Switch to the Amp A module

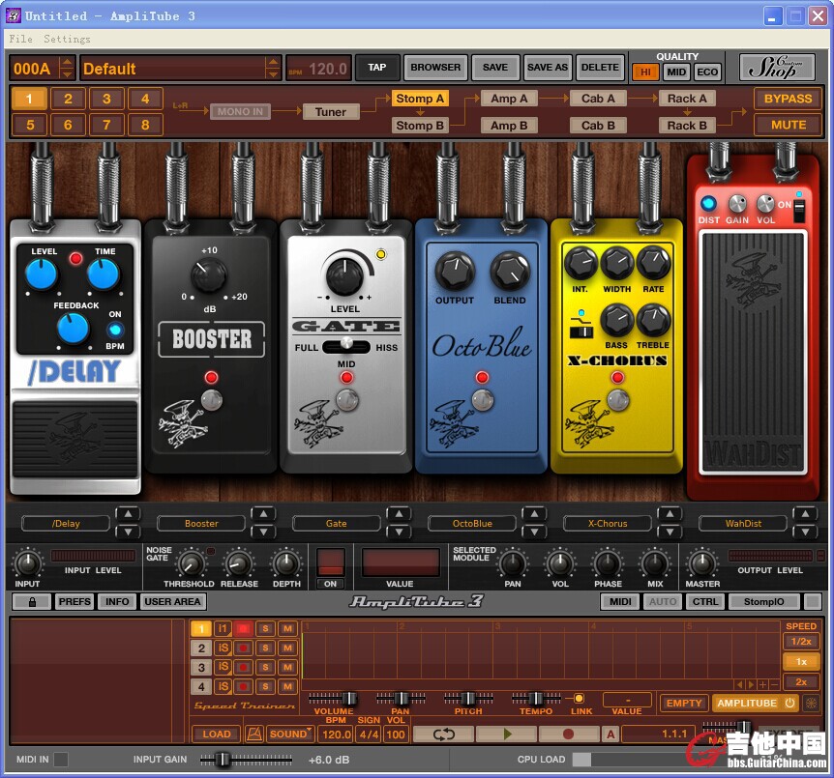(x=509, y=99)
